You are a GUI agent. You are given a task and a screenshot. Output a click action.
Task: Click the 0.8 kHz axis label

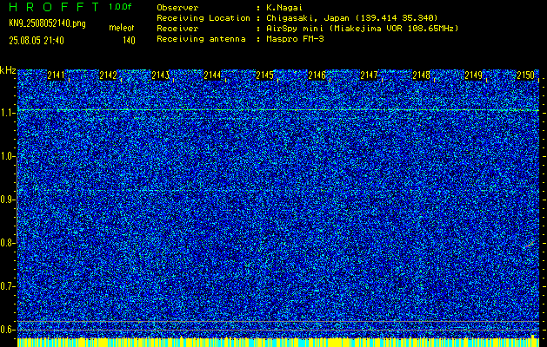[x=6, y=243]
